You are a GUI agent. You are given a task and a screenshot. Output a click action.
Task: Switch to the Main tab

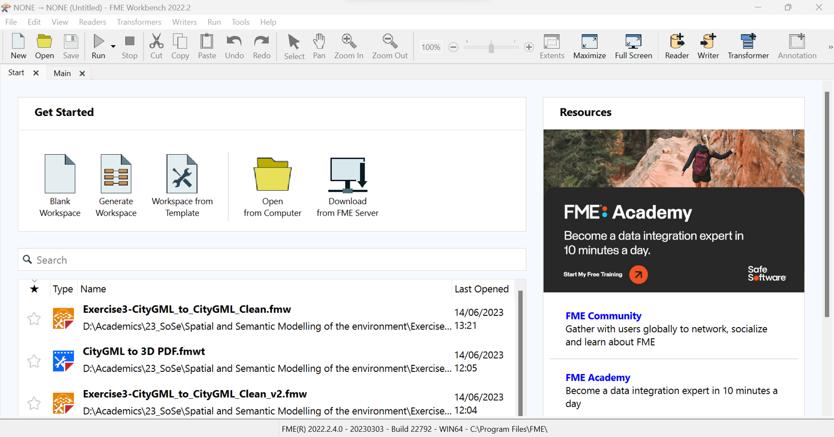click(x=62, y=73)
